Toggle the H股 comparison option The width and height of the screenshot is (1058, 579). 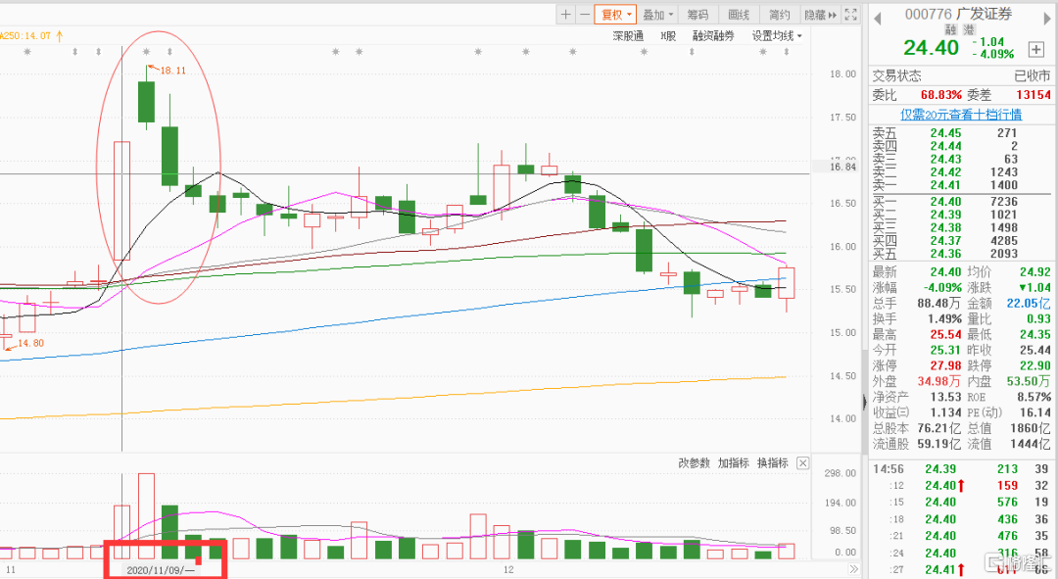pos(668,36)
